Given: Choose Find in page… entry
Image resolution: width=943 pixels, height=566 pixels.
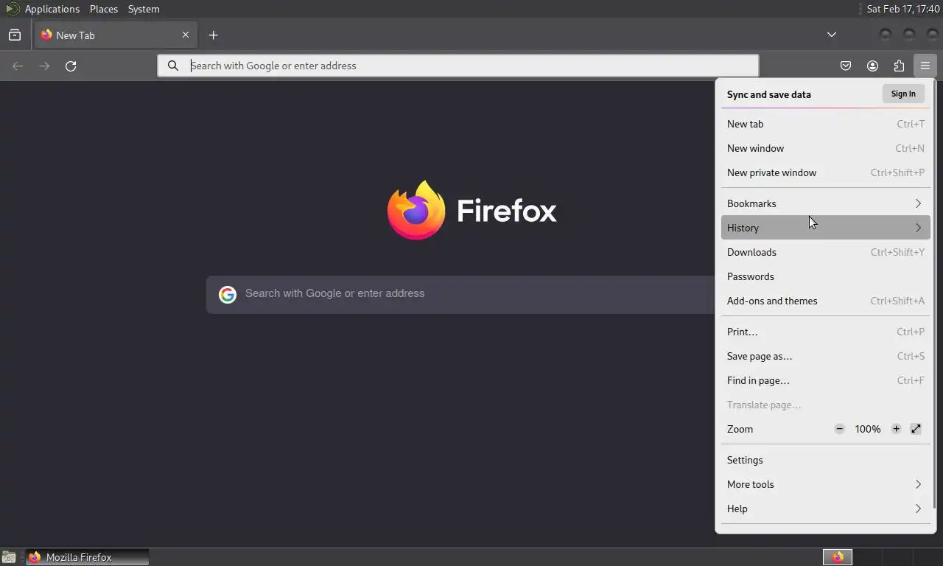Looking at the screenshot, I should click(825, 380).
